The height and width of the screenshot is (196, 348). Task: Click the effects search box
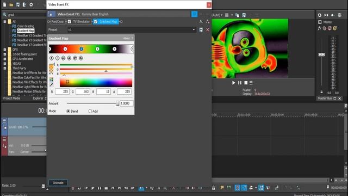(x=27, y=15)
